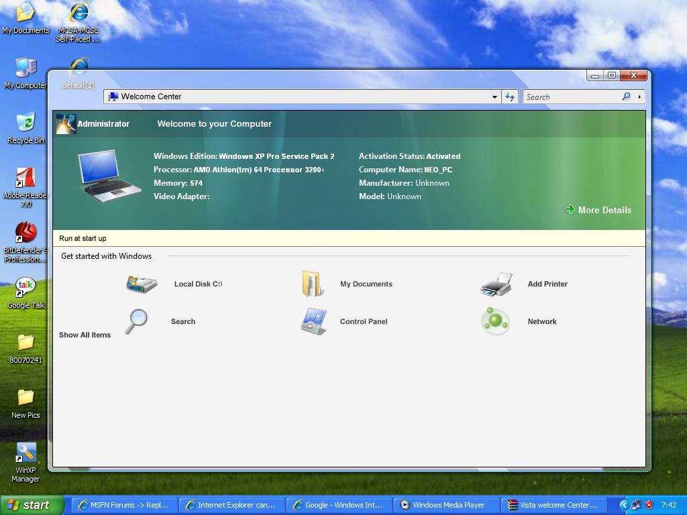Click Run at start up option
The height and width of the screenshot is (515, 687).
pos(83,238)
